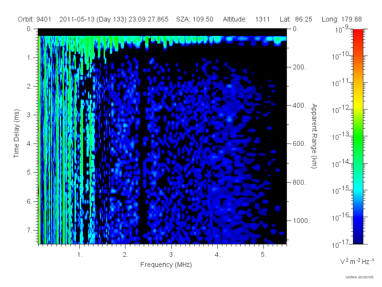Click the 'Frequency (MHz)' axis label
This screenshot has height=287, width=382.
(x=166, y=265)
